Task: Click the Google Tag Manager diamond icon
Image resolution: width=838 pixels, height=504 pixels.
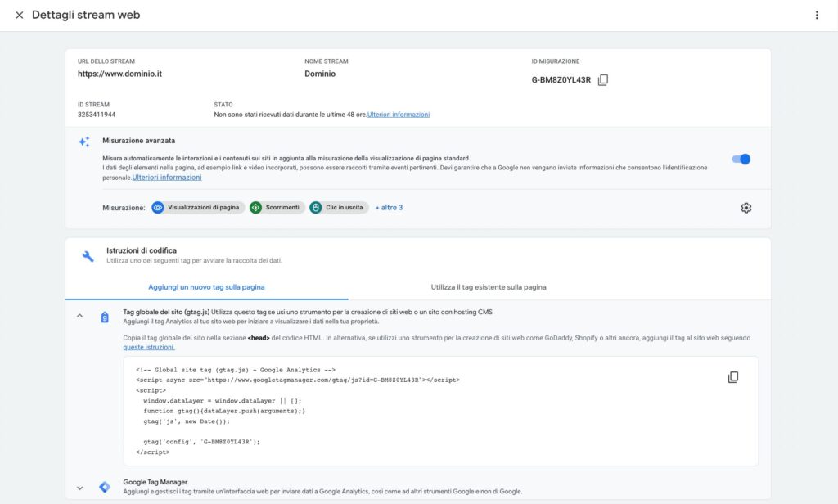Action: pos(105,487)
